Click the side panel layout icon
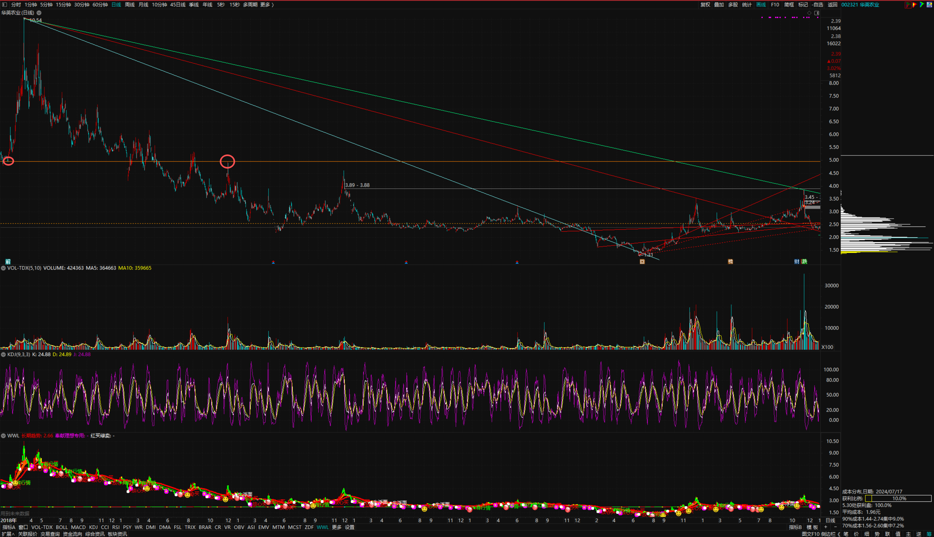 pos(817,13)
